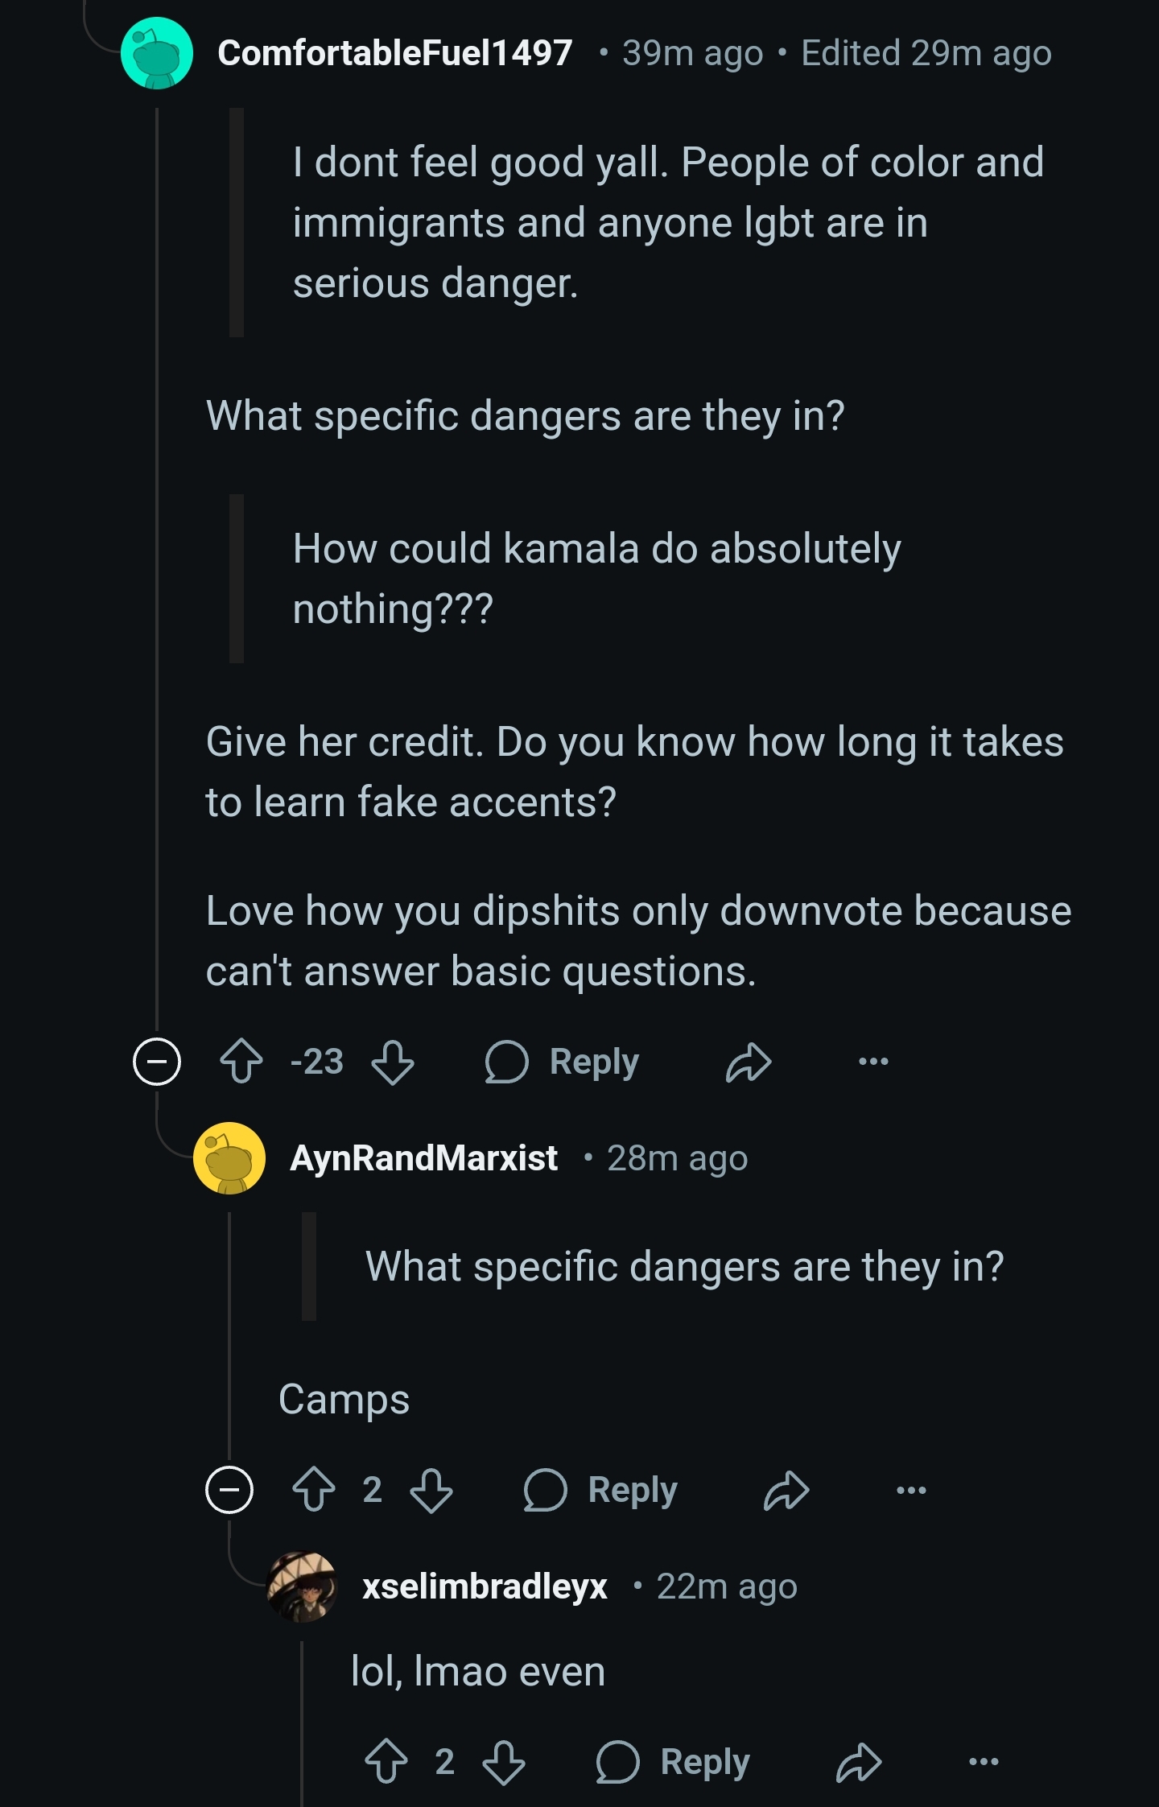Viewport: 1159px width, 1807px height.
Task: View xselimbradleyx's avatar thumbnail
Action: [302, 1586]
